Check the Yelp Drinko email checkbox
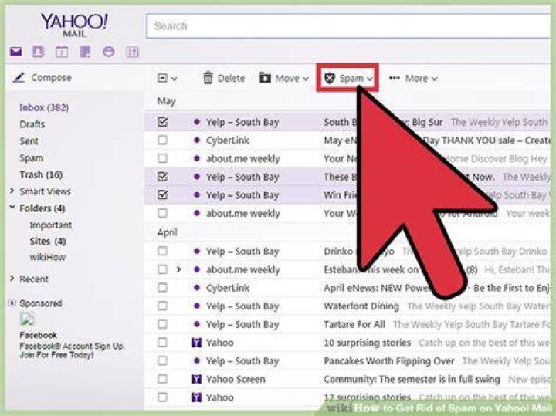The height and width of the screenshot is (416, 556). click(162, 252)
